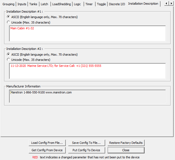Select ASCII option for Installation Description #2
This screenshot has height=160, width=175.
pos(8,55)
